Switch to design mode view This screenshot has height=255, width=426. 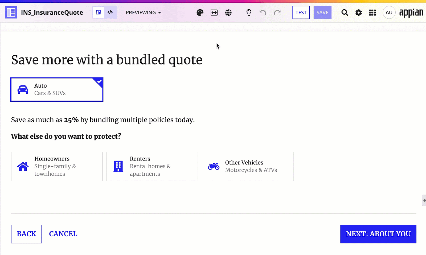pos(99,13)
